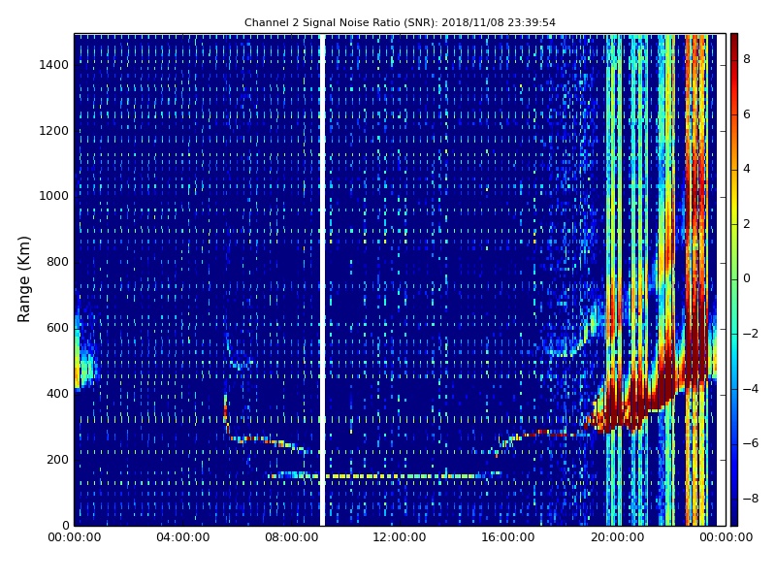Click the x-axis time label 08:00:00
The height and width of the screenshot is (582, 776).
(292, 537)
